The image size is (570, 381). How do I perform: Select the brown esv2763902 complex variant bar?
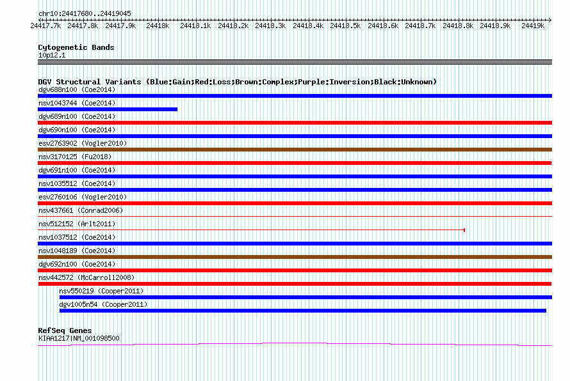pos(295,150)
